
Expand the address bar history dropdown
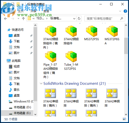[74, 19]
